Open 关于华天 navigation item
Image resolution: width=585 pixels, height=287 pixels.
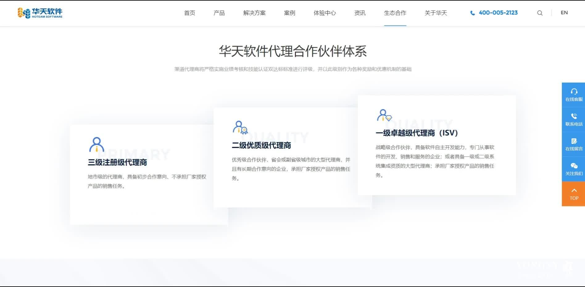coord(436,13)
